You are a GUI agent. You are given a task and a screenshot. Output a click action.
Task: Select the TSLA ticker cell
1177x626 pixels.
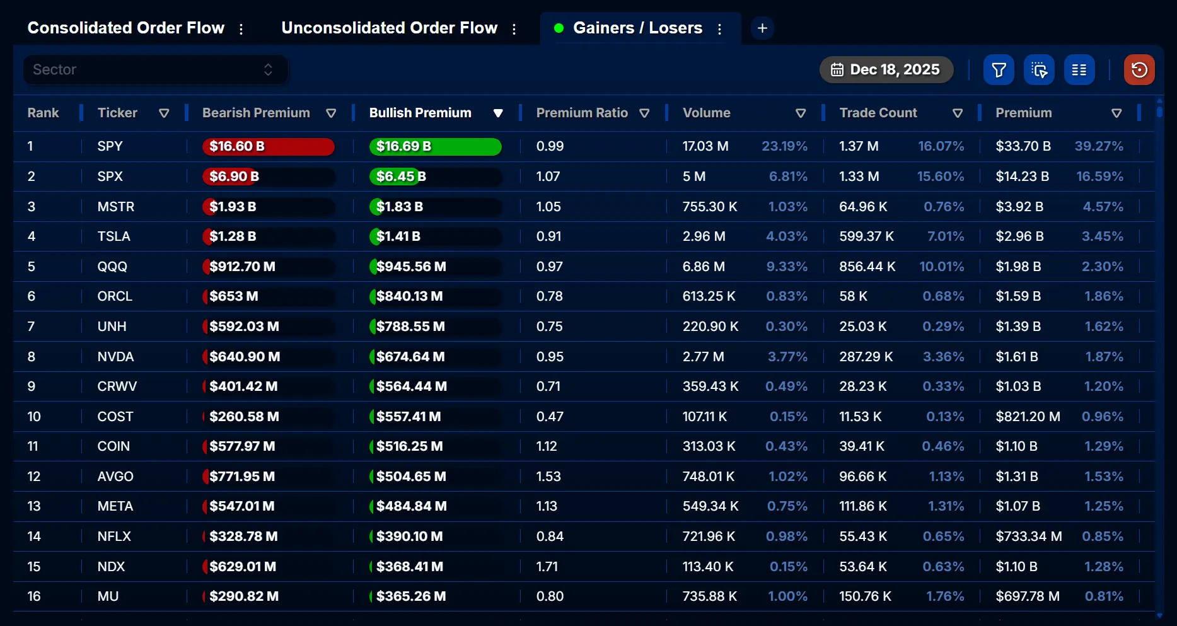(x=113, y=236)
